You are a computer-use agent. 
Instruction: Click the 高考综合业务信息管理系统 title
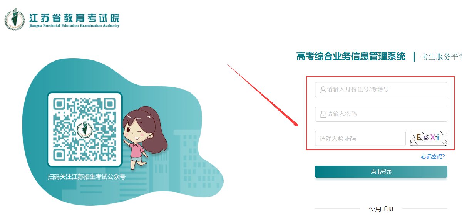[351, 56]
